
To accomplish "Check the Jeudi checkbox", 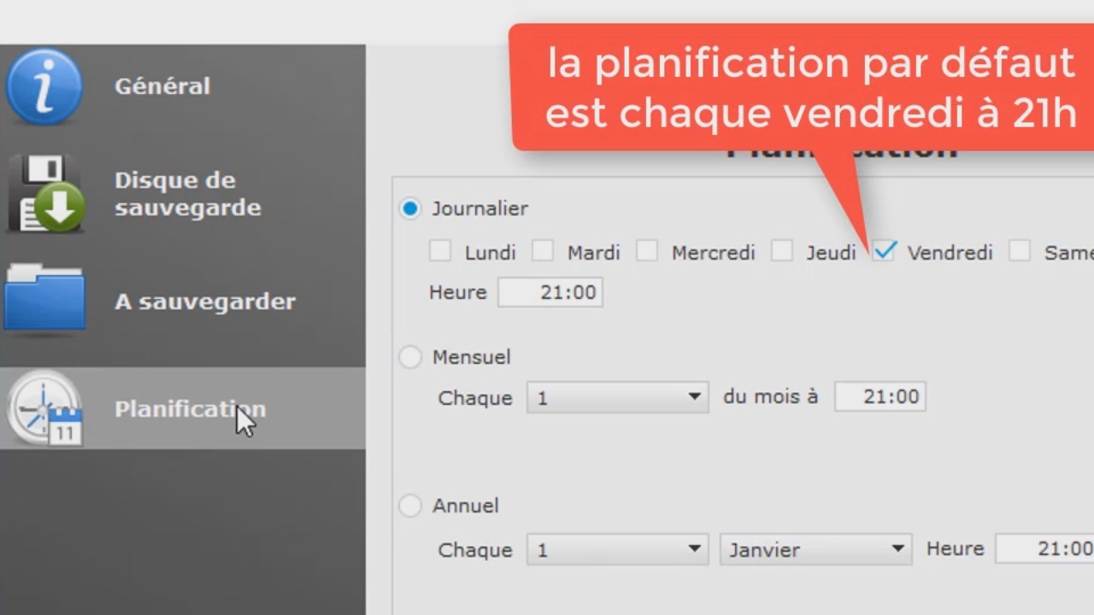I will 782,251.
